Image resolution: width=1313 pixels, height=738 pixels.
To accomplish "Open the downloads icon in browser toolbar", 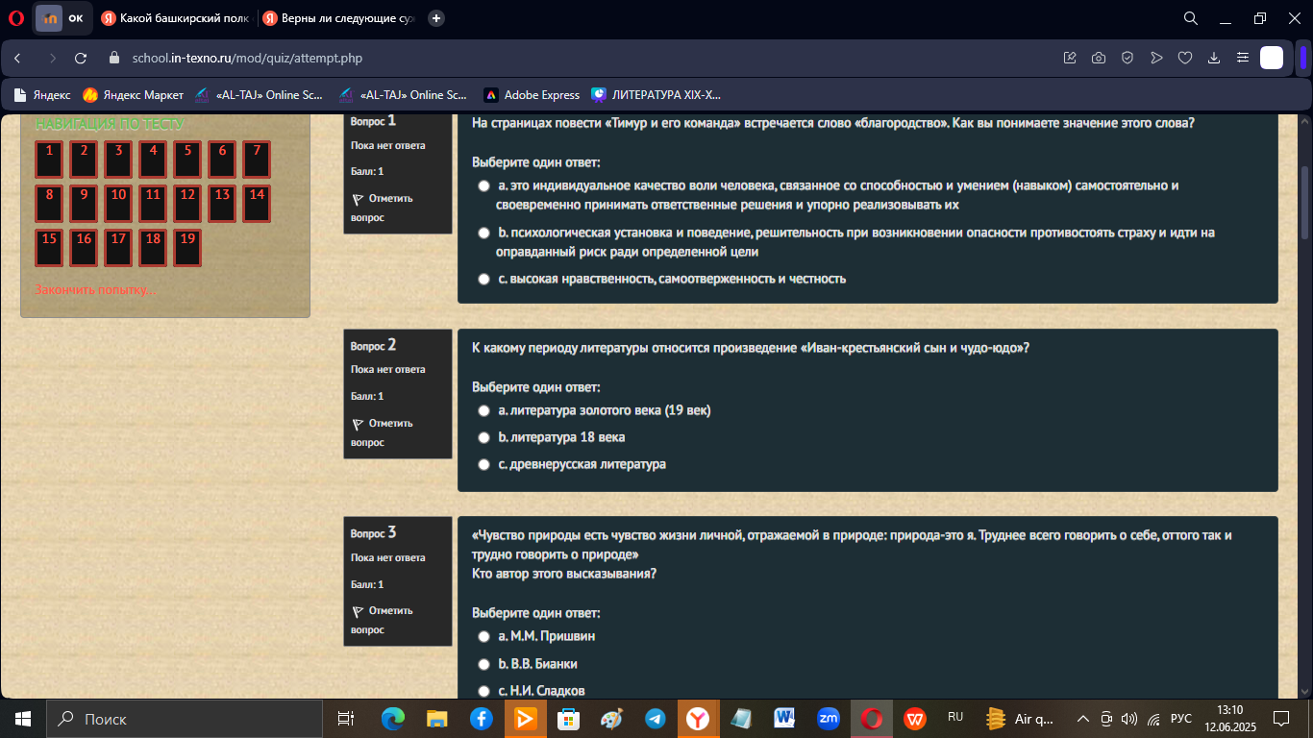I will click(1214, 58).
